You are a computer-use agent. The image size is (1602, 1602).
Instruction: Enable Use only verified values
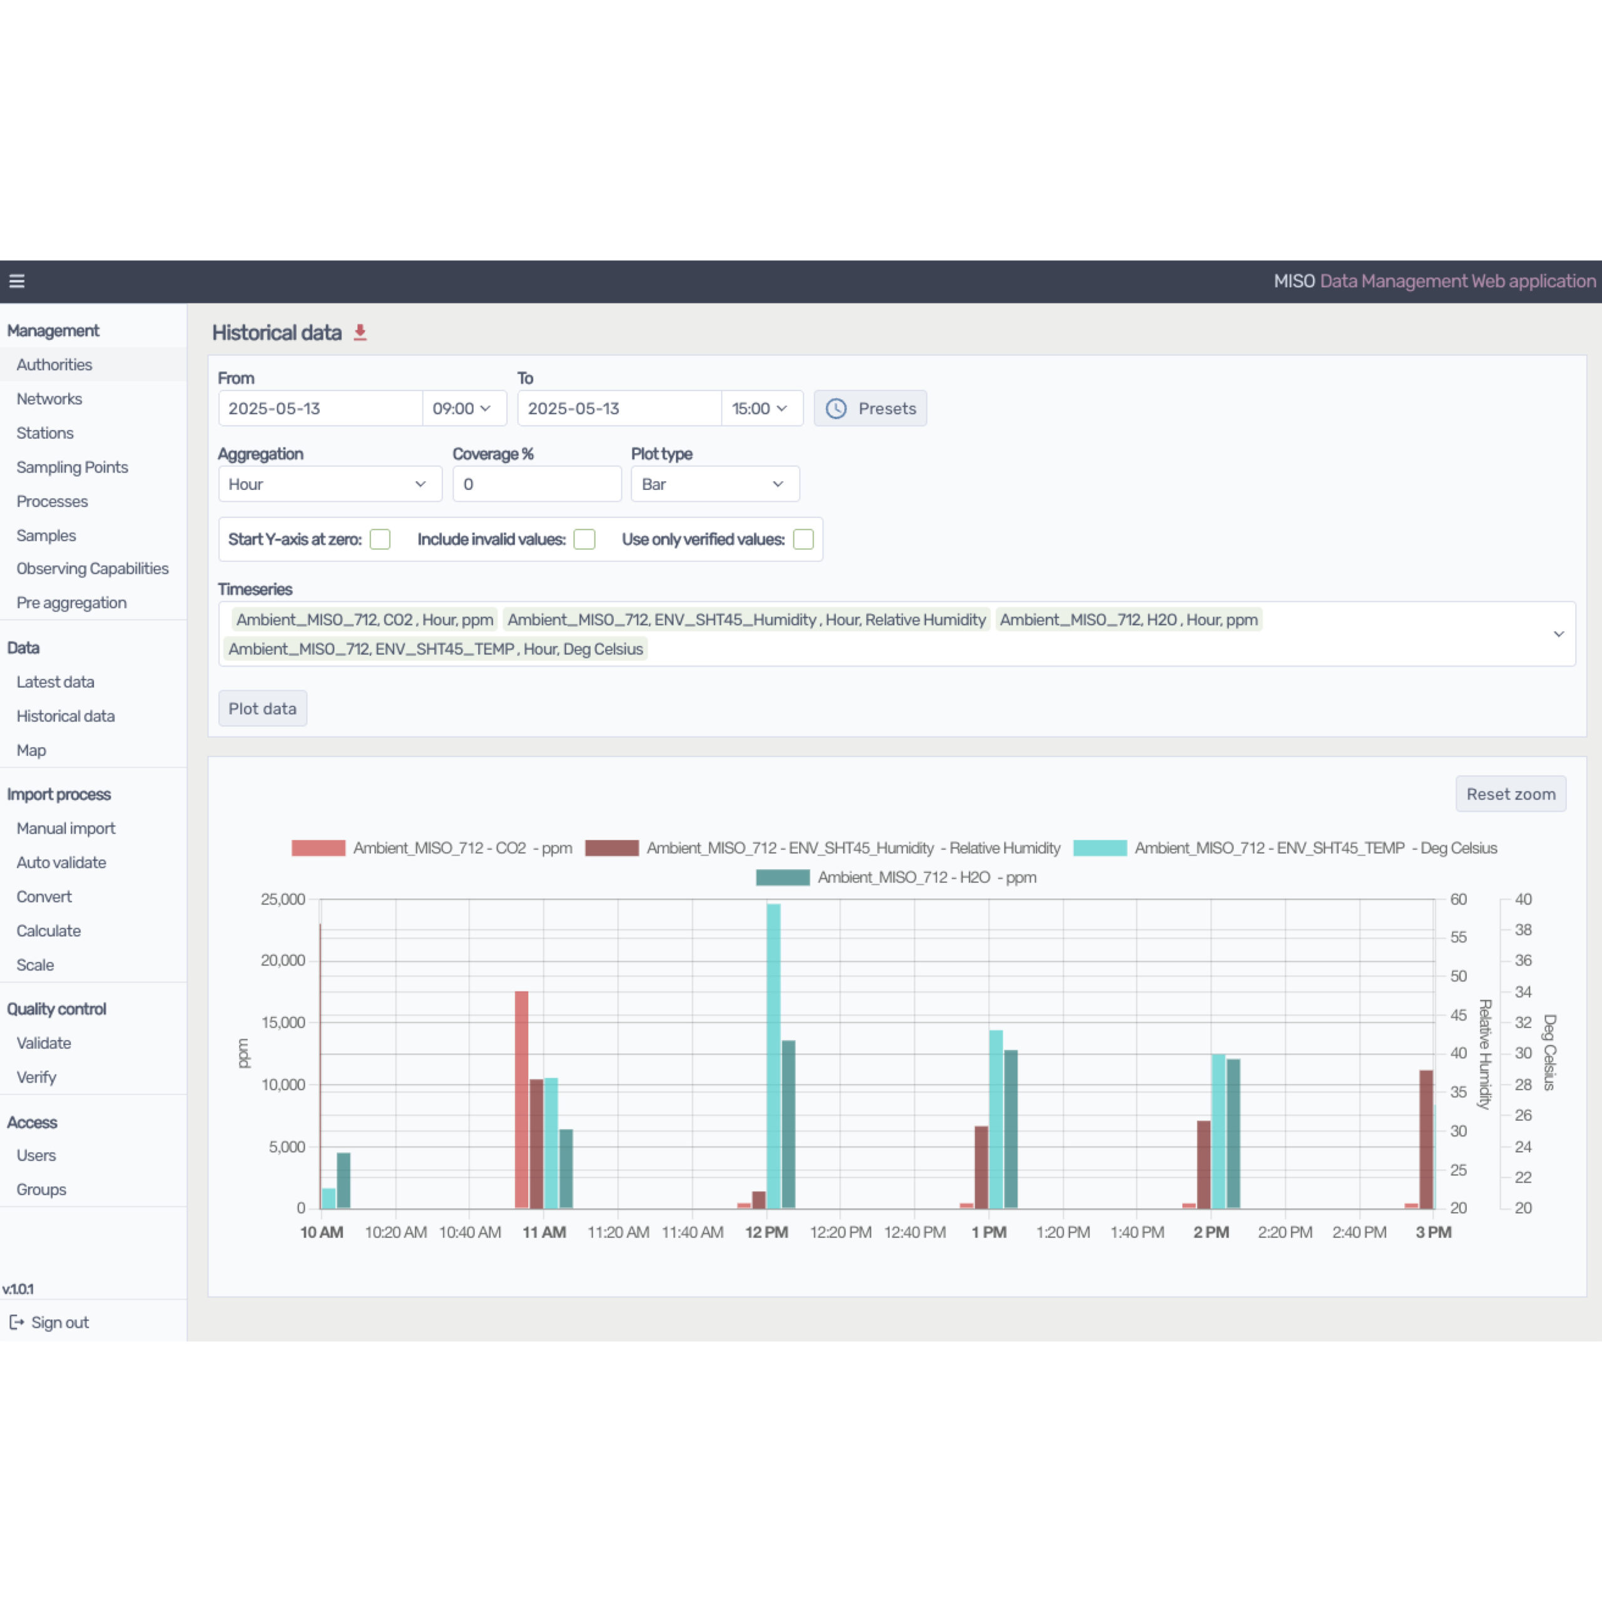point(804,539)
